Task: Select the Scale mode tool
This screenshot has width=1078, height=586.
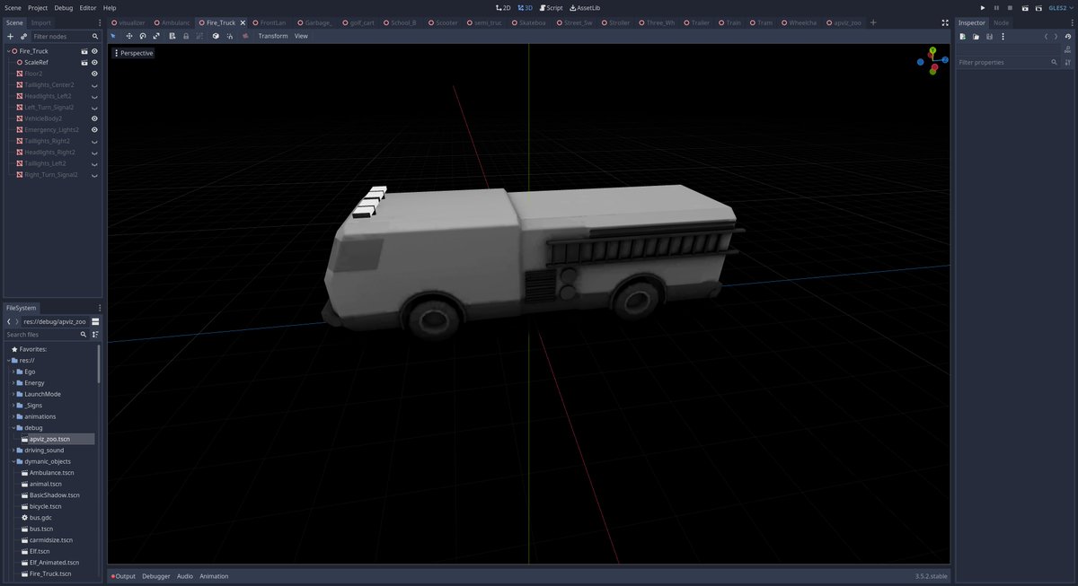Action: tap(156, 36)
